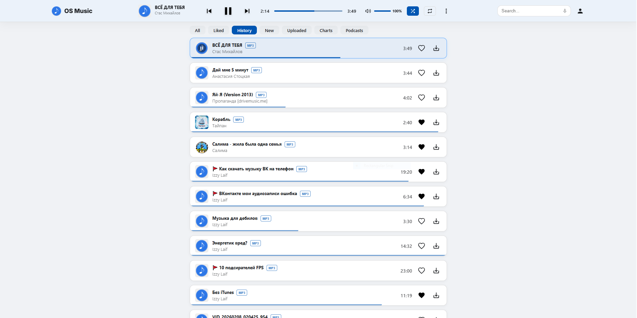This screenshot has height=318, width=637.
Task: Seek on the playback progress bar
Action: [x=308, y=11]
